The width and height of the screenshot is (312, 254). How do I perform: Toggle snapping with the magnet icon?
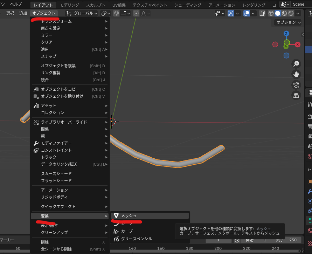[116, 13]
